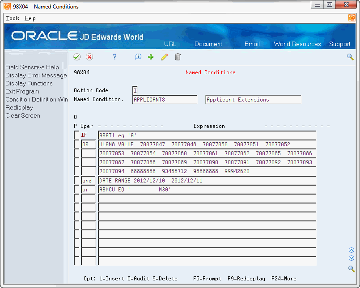The image size is (360, 288).
Task: Click the expression row starting 70077053
Action: [x=207, y=153]
